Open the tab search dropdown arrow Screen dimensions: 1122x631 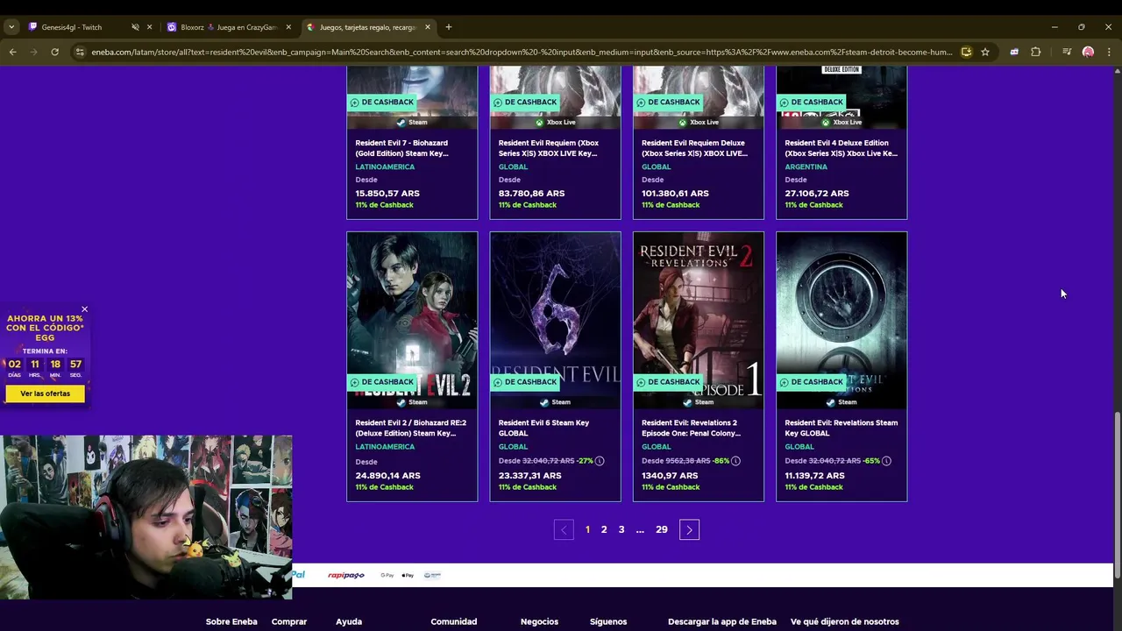point(11,27)
